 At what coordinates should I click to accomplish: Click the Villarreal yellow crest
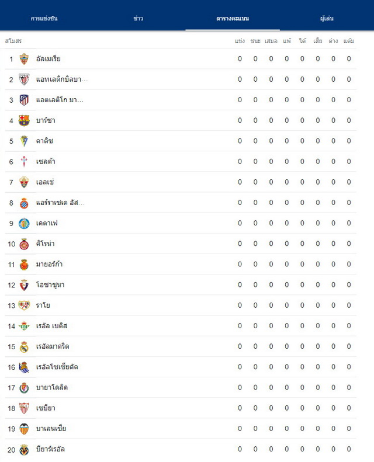[24, 449]
